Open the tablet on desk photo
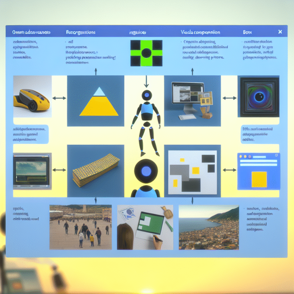The image size is (294, 294). [145, 227]
